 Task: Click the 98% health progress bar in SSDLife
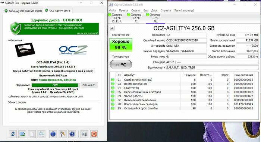click(x=55, y=85)
